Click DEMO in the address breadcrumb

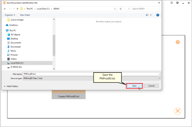coord(56,9)
